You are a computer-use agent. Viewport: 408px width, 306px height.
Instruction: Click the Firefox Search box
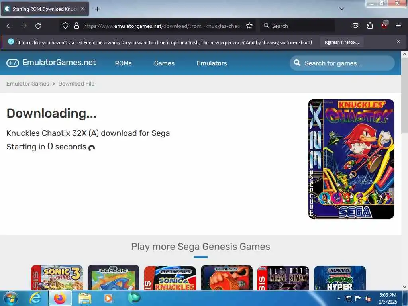tap(297, 26)
